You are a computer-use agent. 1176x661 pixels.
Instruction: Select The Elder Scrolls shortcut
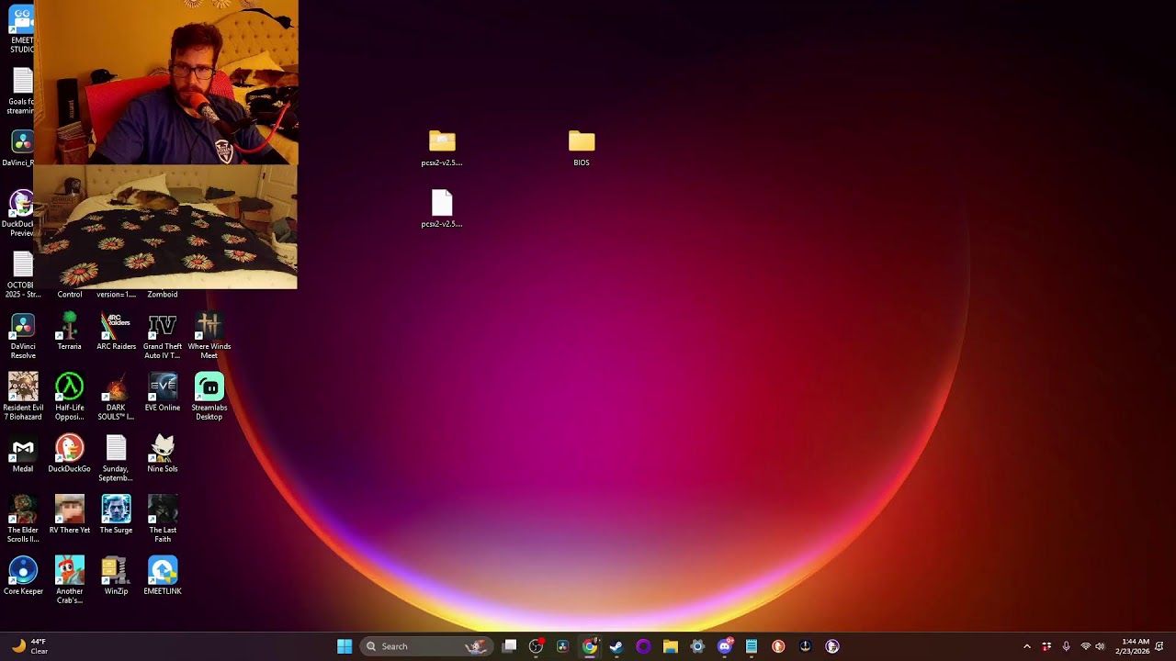23,519
